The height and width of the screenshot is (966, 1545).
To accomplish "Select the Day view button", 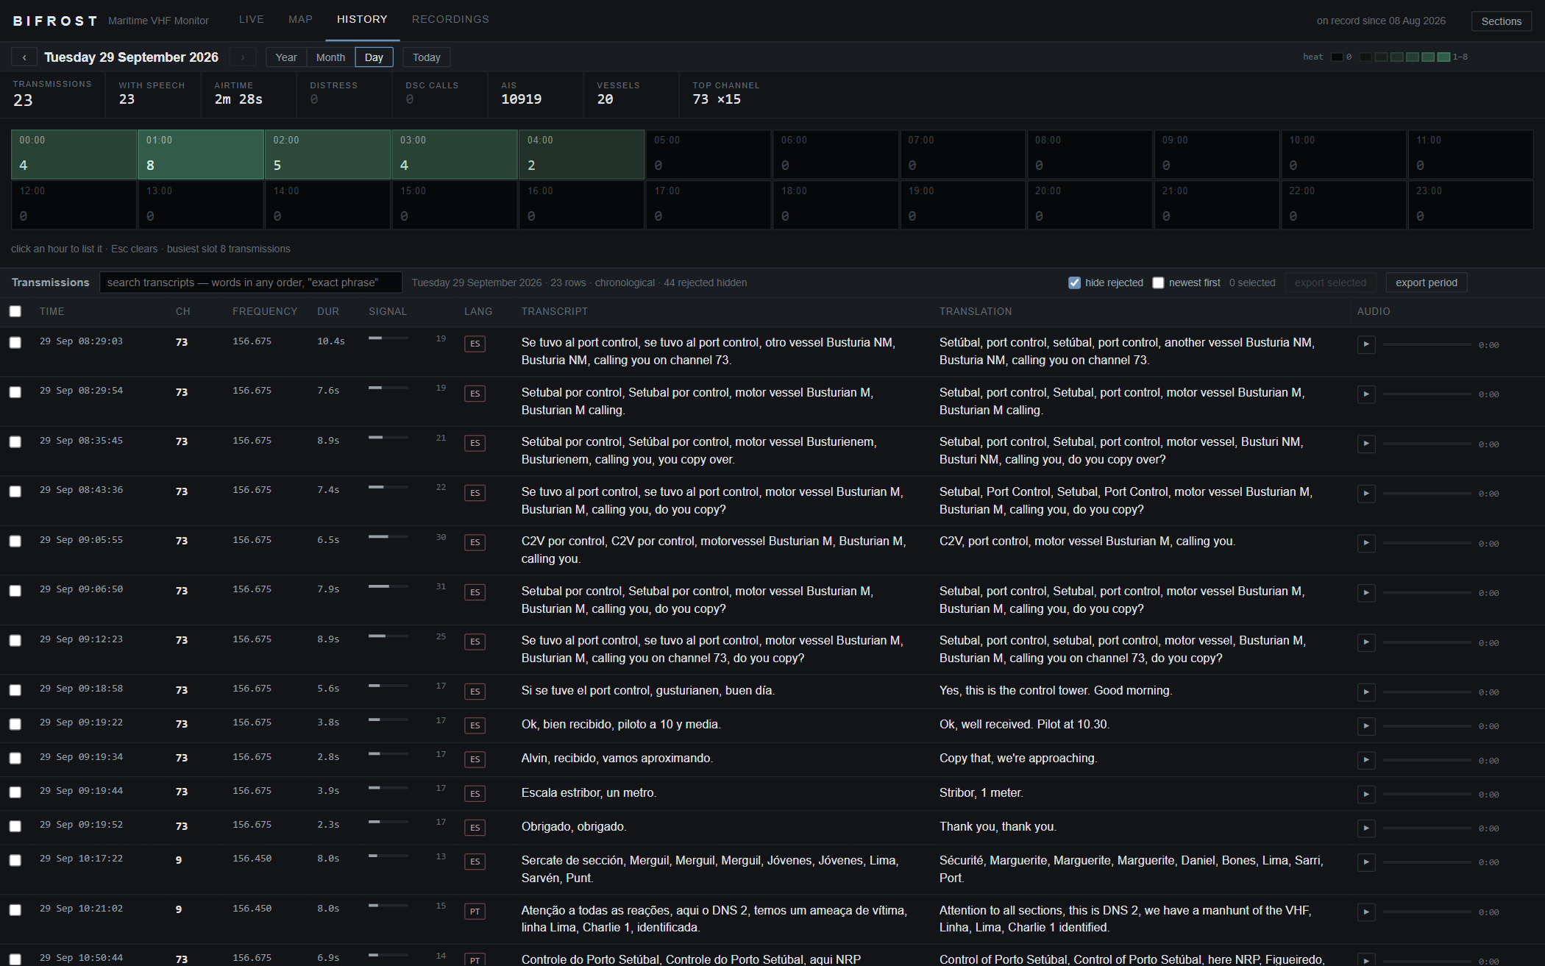I will [374, 57].
